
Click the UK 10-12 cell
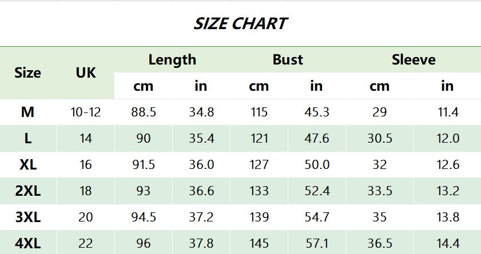[x=86, y=112]
